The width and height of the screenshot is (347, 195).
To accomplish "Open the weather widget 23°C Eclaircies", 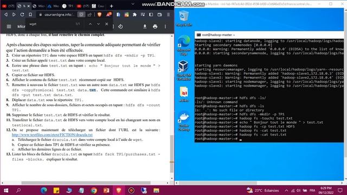I will click(x=262, y=190).
